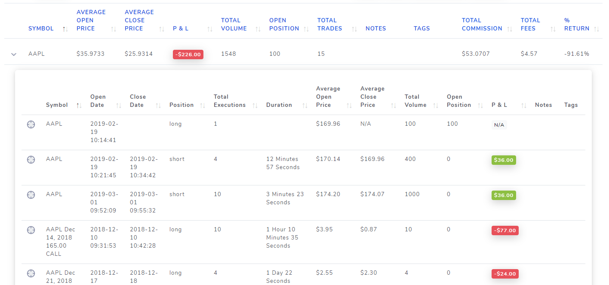Click the N/A P&L badge

point(499,125)
